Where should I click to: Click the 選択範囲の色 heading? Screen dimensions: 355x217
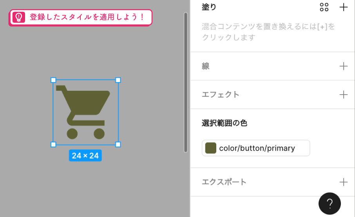click(224, 123)
